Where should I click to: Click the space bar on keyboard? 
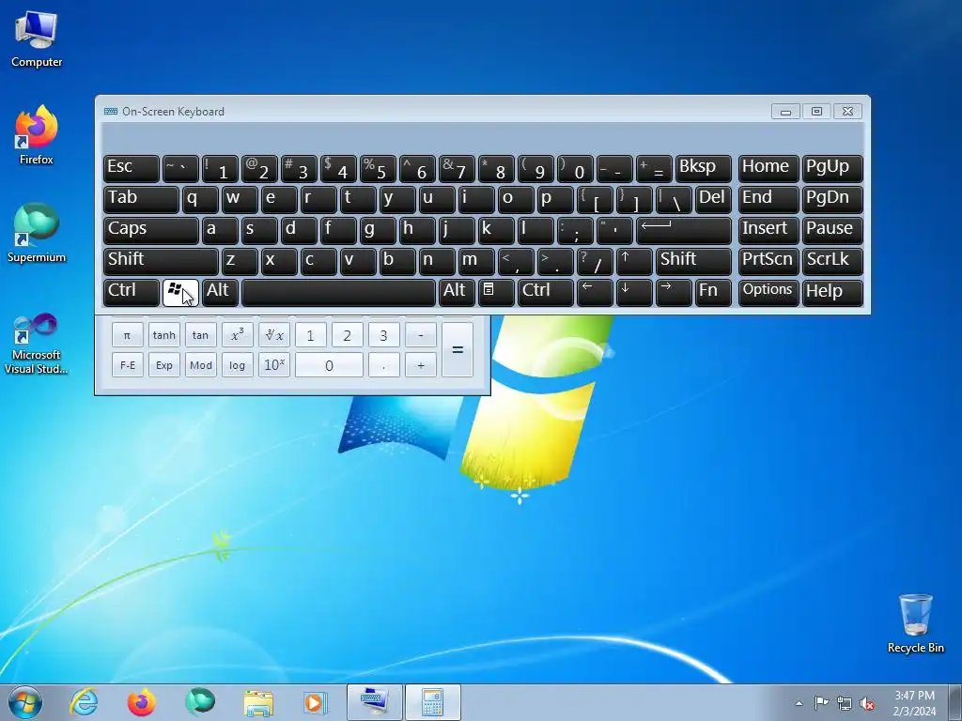pyautogui.click(x=338, y=293)
